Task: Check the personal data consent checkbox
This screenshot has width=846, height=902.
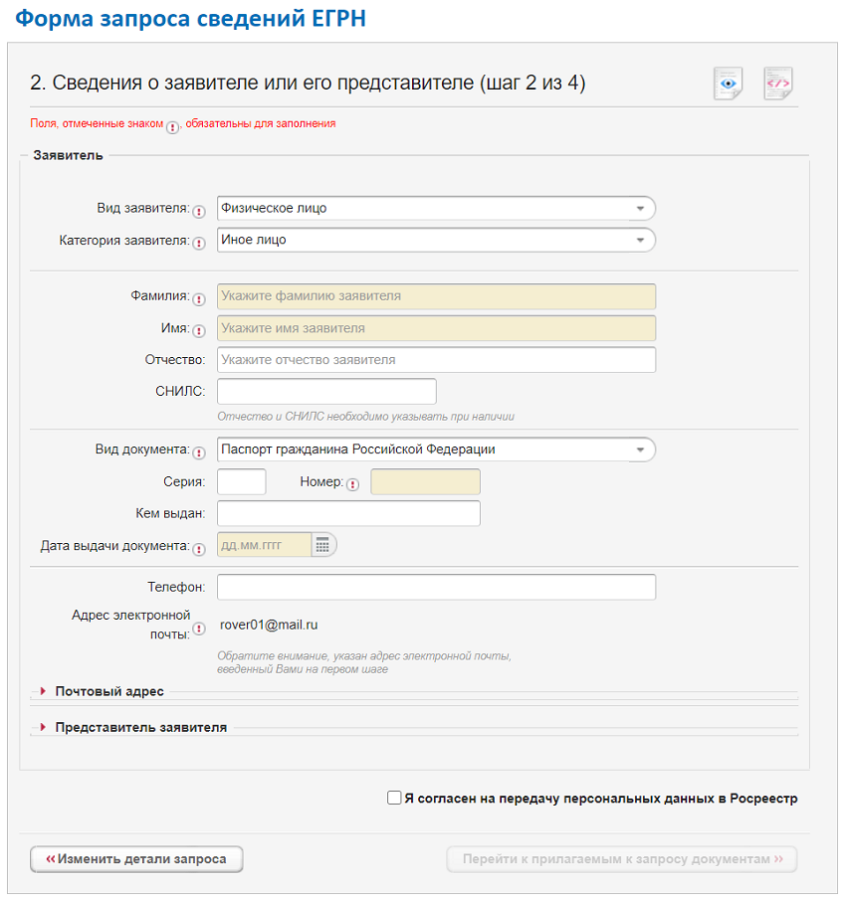Action: coord(394,798)
